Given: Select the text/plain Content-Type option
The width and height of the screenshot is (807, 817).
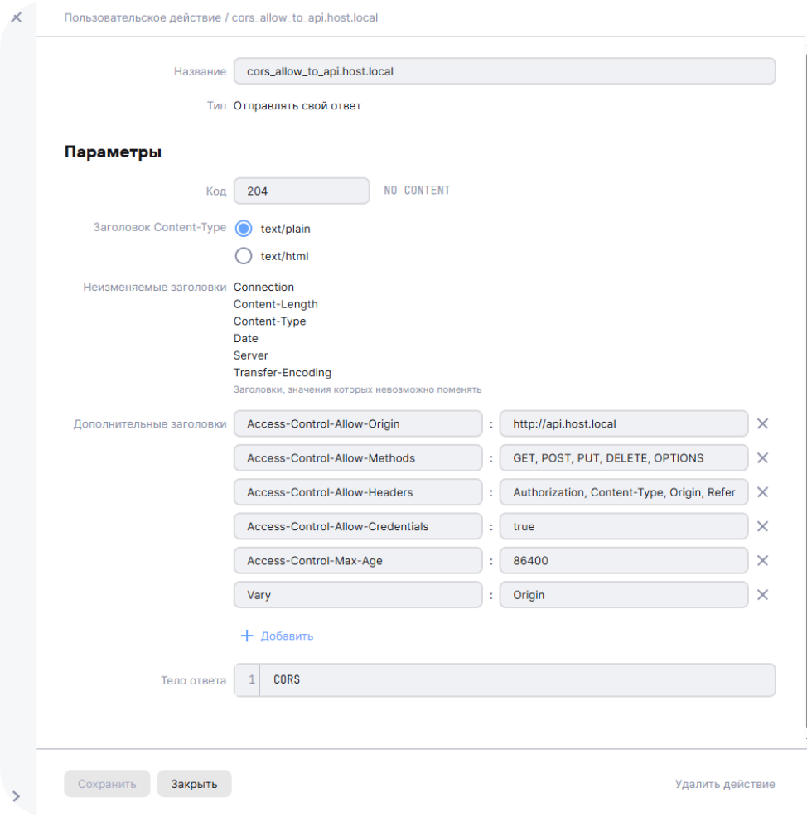Looking at the screenshot, I should click(244, 229).
